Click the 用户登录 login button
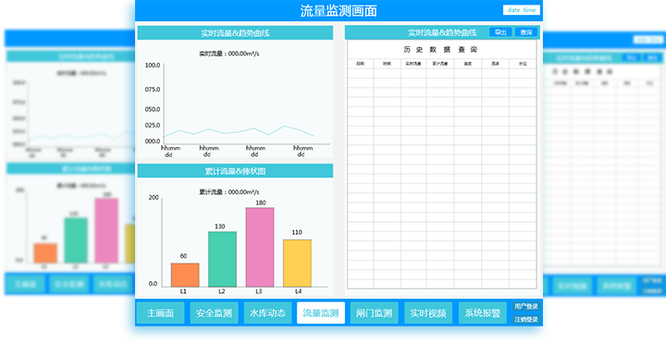This screenshot has width=666, height=343. 526,307
